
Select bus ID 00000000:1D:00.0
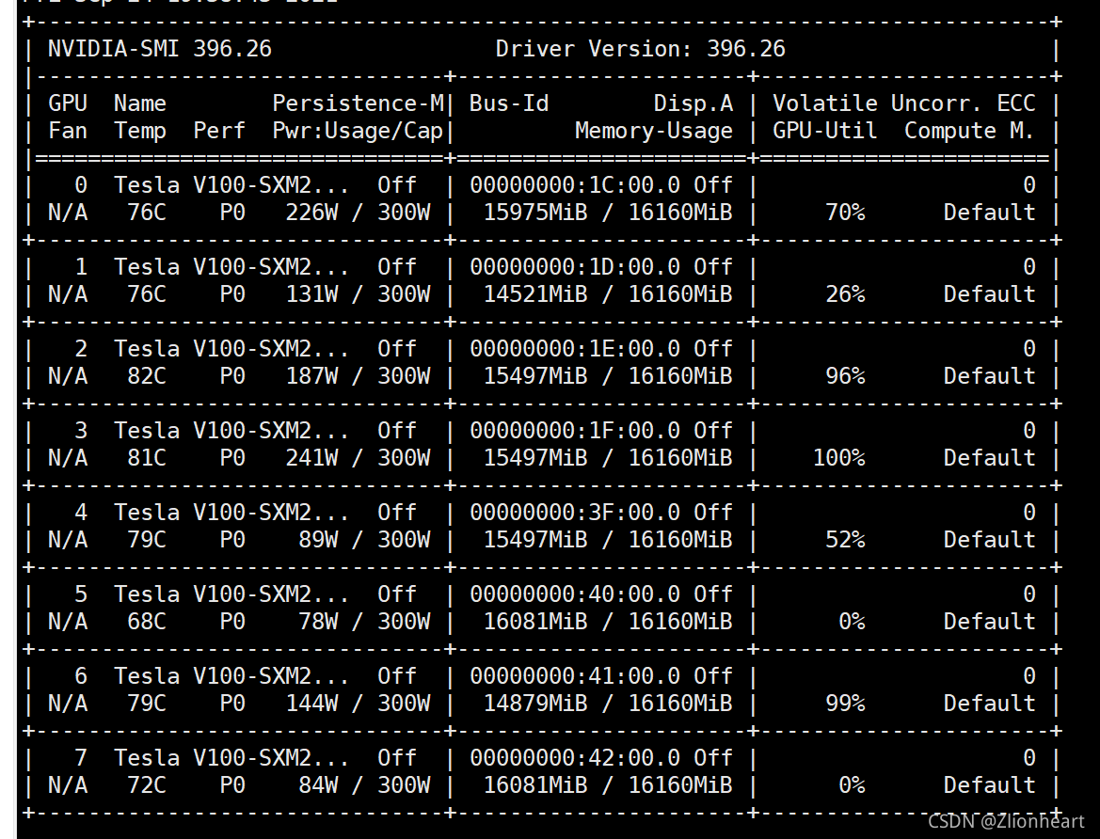click(x=575, y=267)
